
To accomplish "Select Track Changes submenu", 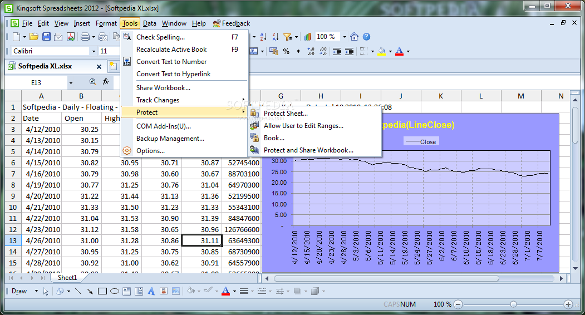I will (x=185, y=100).
